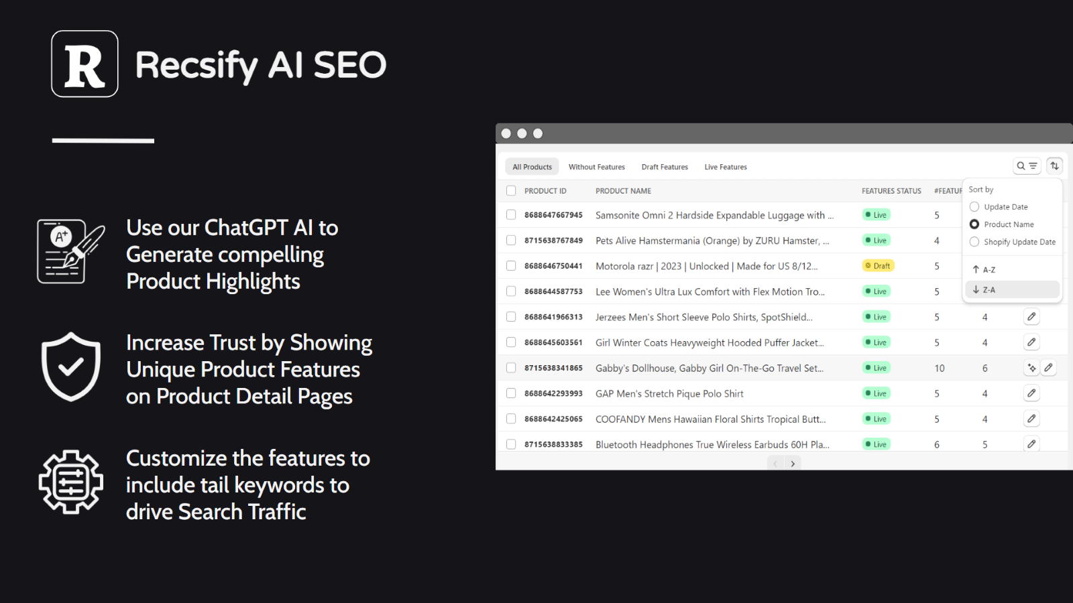Click feature count 10 in Gabby's row
This screenshot has height=603, width=1073.
(x=939, y=368)
